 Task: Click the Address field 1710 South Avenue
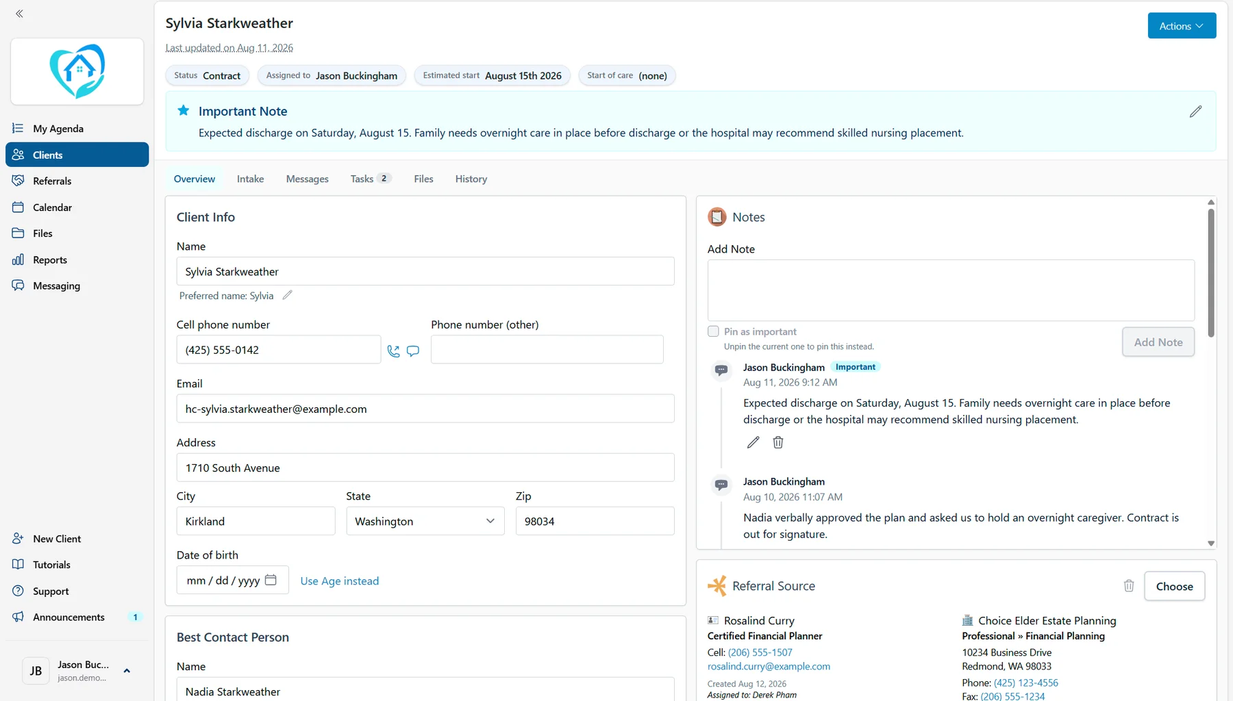tap(425, 468)
